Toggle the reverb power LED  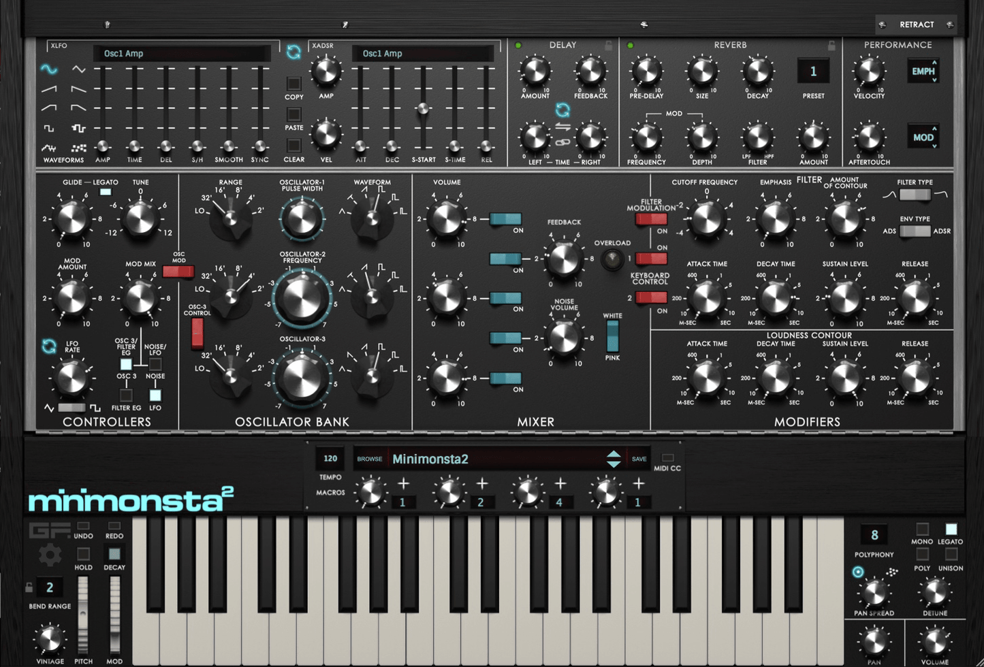click(x=630, y=46)
